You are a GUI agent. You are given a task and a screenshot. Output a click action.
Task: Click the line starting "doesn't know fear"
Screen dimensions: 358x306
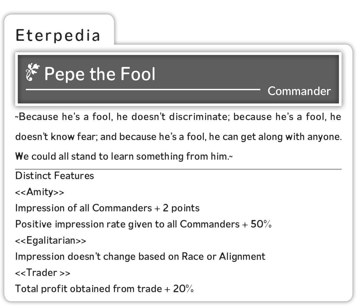click(178, 137)
